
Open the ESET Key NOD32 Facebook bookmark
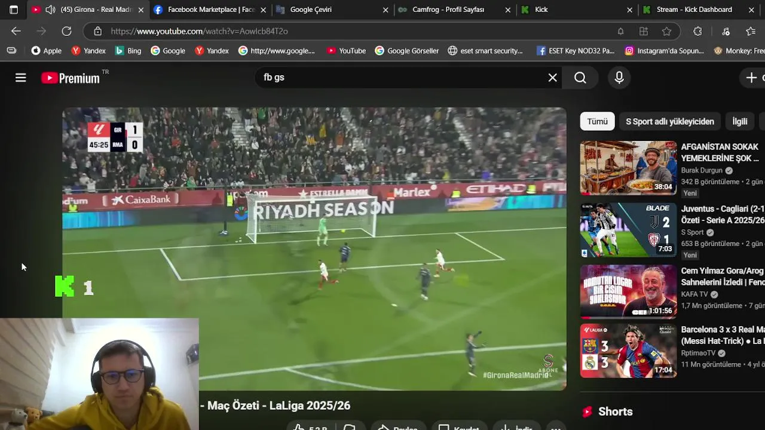point(576,51)
